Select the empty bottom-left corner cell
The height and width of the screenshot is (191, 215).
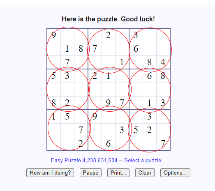tap(54, 143)
